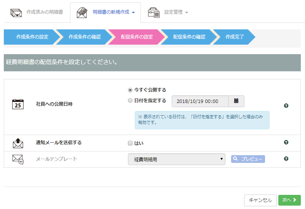Click help icon for 通知メールを送信する row
This screenshot has width=305, height=209.
point(286,142)
